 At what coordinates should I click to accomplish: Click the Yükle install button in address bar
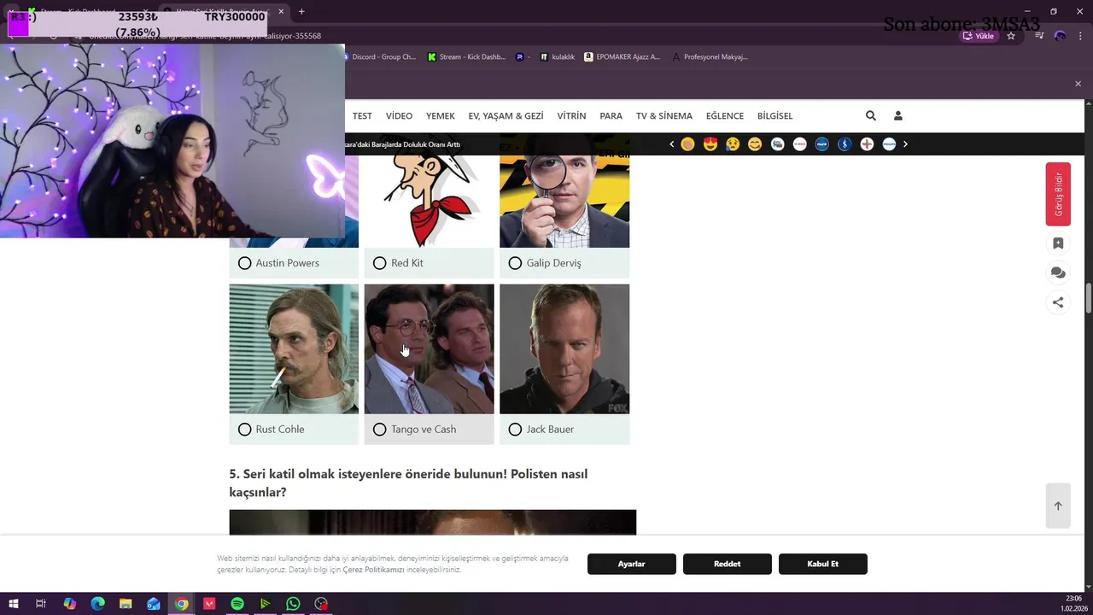click(x=979, y=36)
